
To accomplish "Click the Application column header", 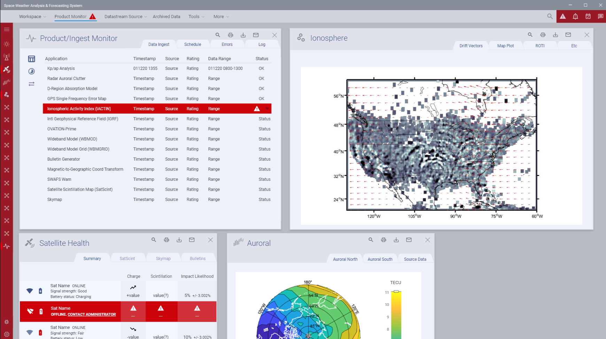I will pos(56,59).
